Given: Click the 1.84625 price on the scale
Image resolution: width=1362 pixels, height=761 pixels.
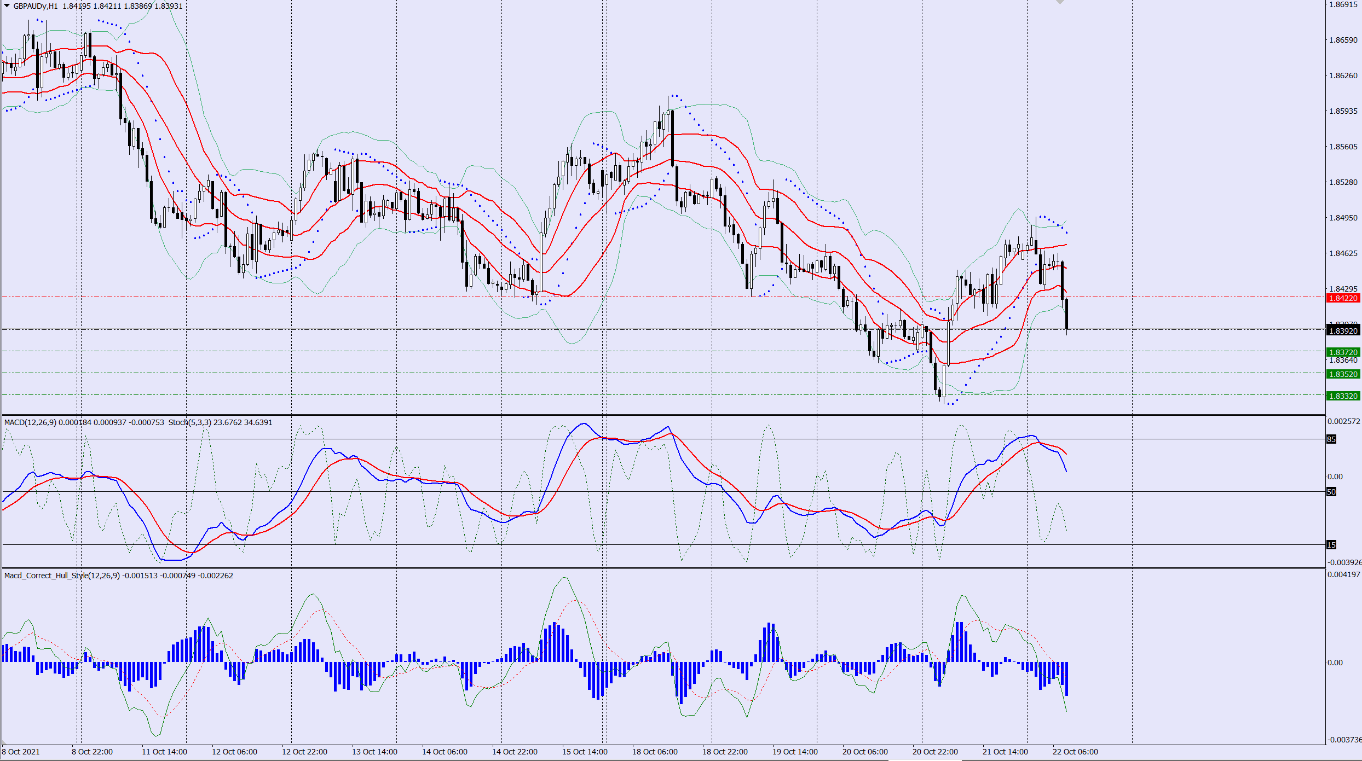Looking at the screenshot, I should [1343, 253].
